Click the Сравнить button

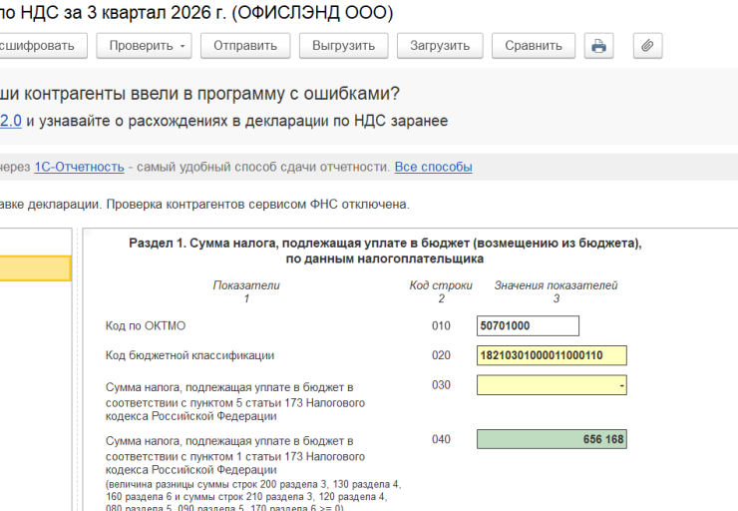(534, 46)
